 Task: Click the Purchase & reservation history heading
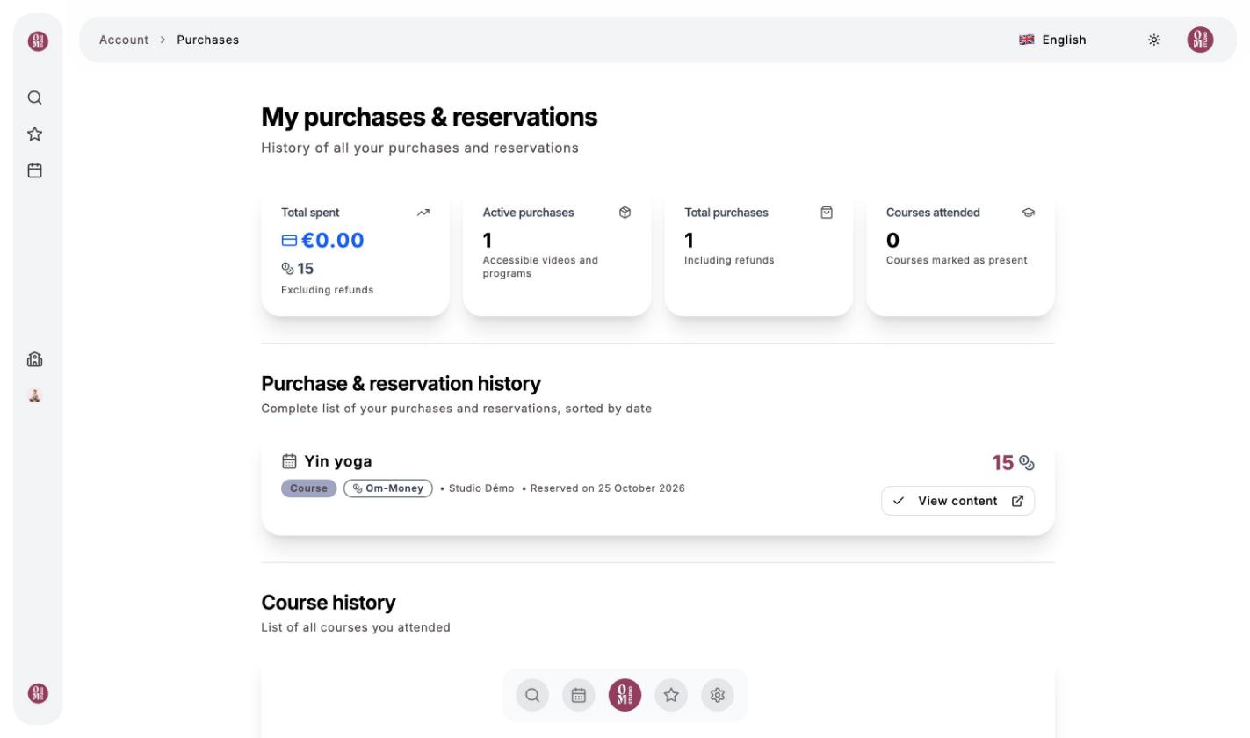[401, 384]
